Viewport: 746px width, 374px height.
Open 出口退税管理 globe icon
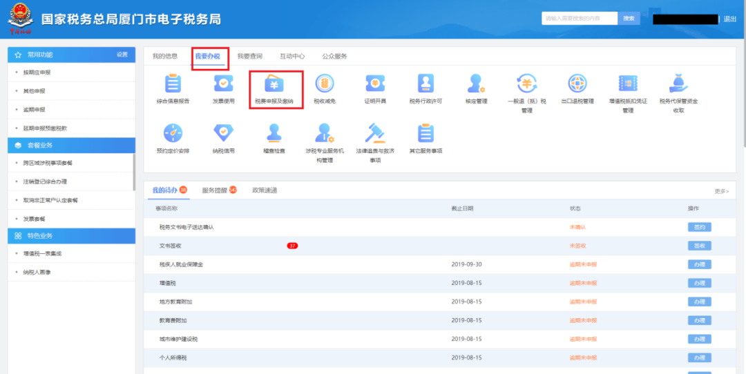click(577, 84)
